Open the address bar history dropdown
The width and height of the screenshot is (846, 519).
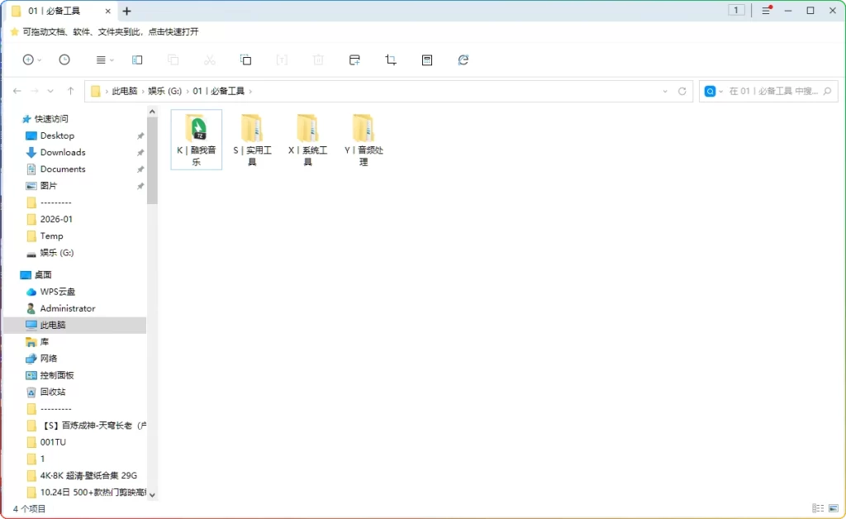(x=666, y=91)
